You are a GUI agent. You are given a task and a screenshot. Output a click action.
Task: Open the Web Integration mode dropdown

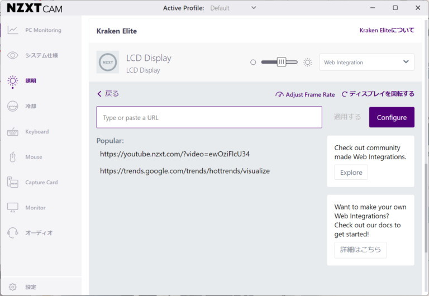coord(366,63)
